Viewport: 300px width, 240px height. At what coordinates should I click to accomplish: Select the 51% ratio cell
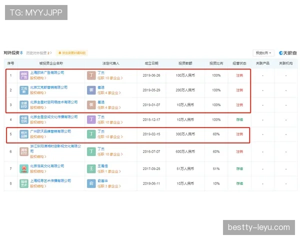216,169
